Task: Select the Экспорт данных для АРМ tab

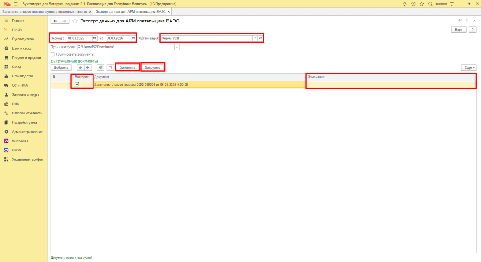Action: pyautogui.click(x=131, y=12)
